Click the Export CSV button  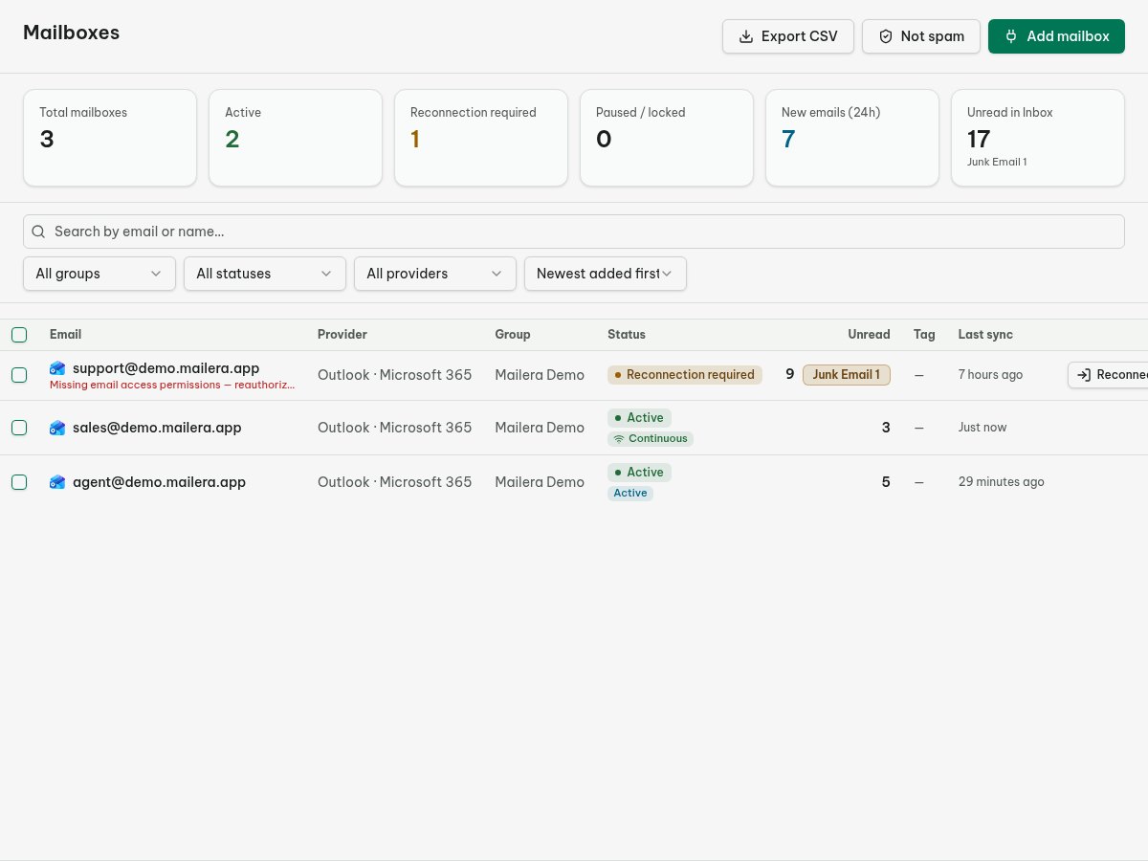788,36
